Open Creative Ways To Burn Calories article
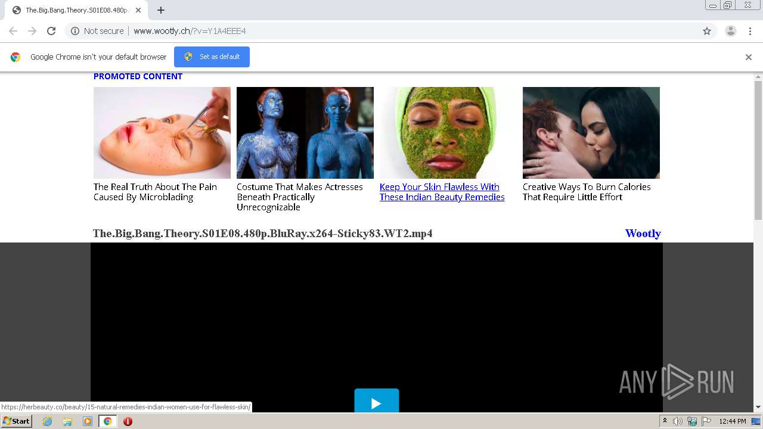This screenshot has height=429, width=763. pyautogui.click(x=587, y=192)
